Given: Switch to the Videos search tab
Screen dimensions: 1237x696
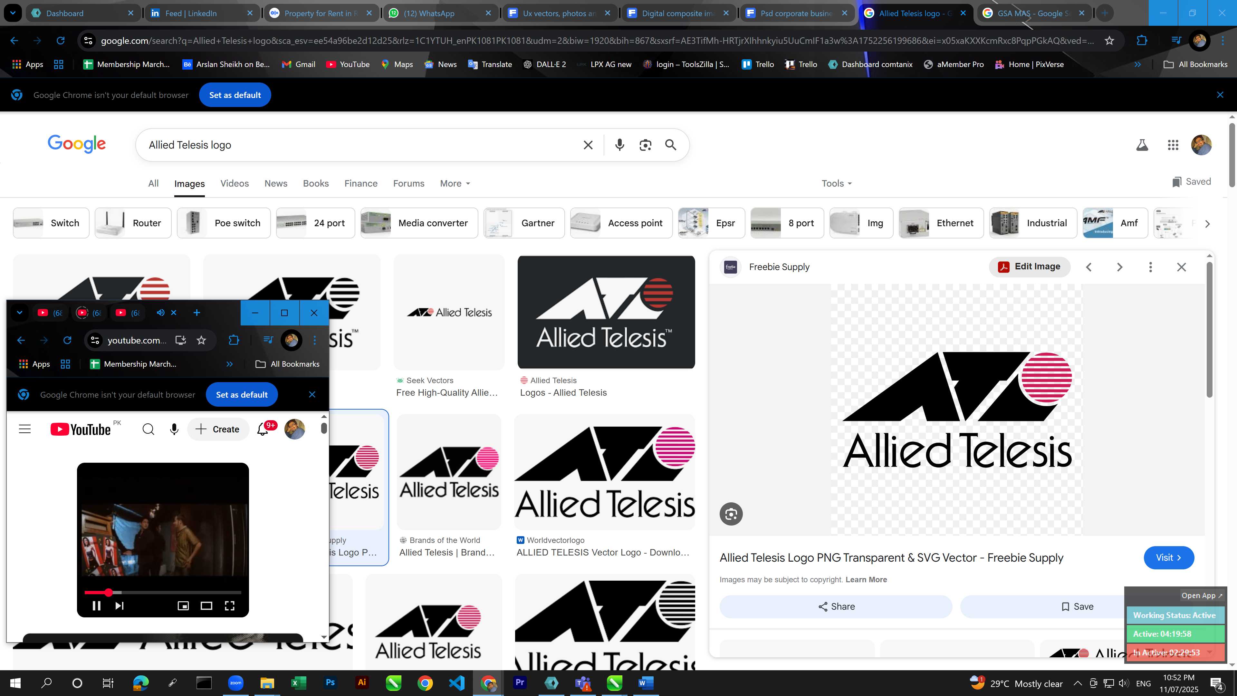Looking at the screenshot, I should (x=234, y=183).
